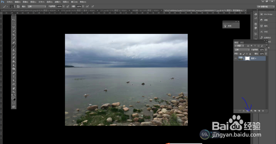Click the Add layer mask icon
Viewport: 276px width, 144px height.
click(248, 111)
